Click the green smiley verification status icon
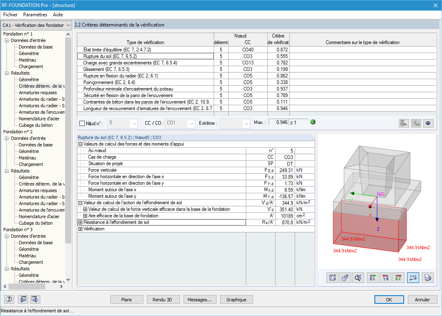 pyautogui.click(x=313, y=122)
